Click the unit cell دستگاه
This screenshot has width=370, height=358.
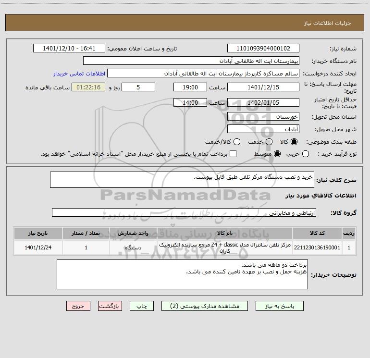click(x=133, y=247)
